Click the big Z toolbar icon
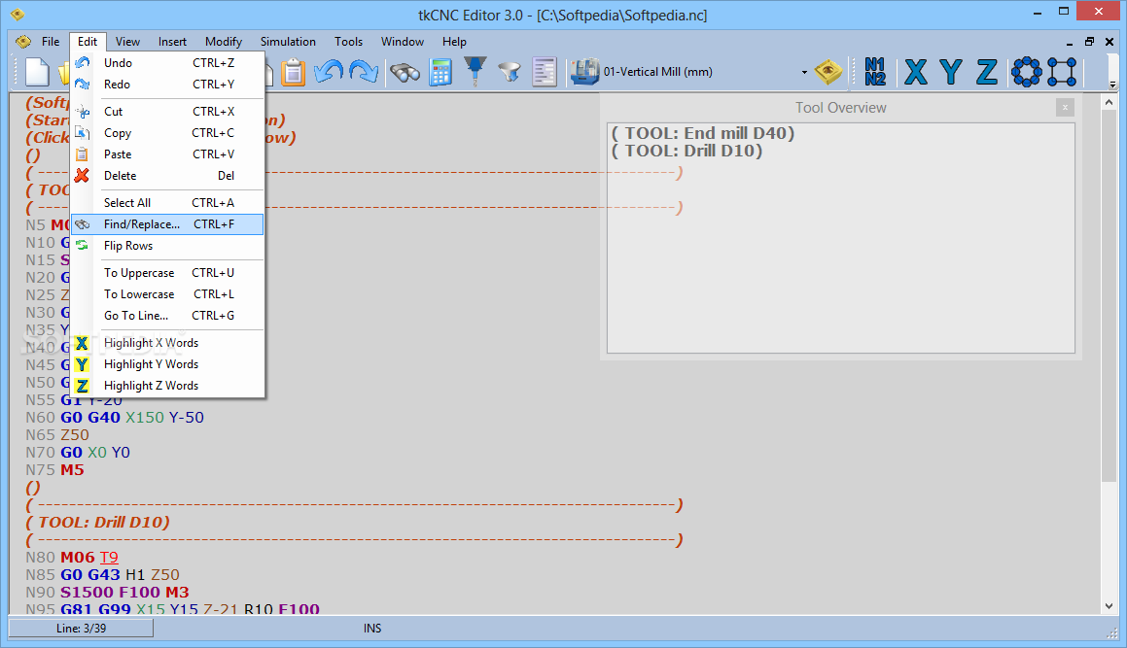1127x648 pixels. pos(986,72)
